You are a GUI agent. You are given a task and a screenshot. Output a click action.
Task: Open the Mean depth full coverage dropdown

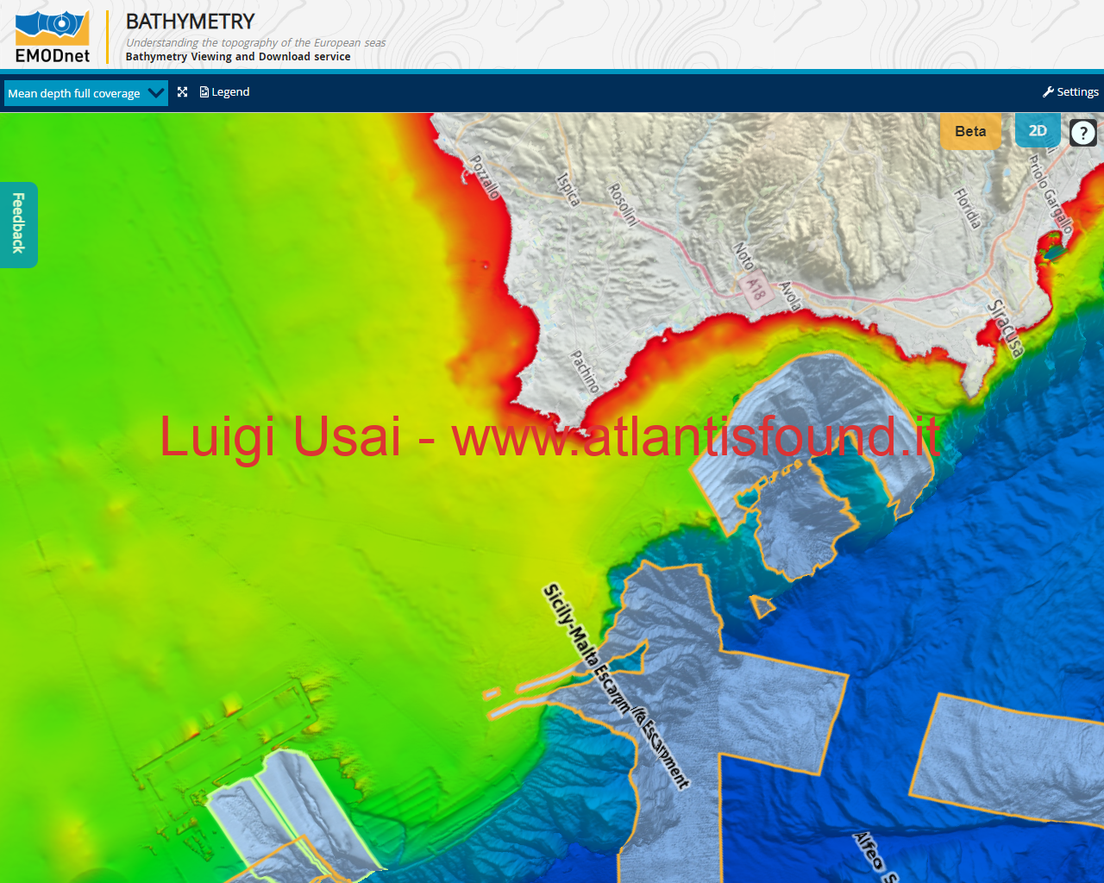85,93
